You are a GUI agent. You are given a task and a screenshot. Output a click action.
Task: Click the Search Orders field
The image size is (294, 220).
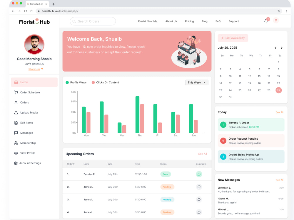[x=93, y=21]
